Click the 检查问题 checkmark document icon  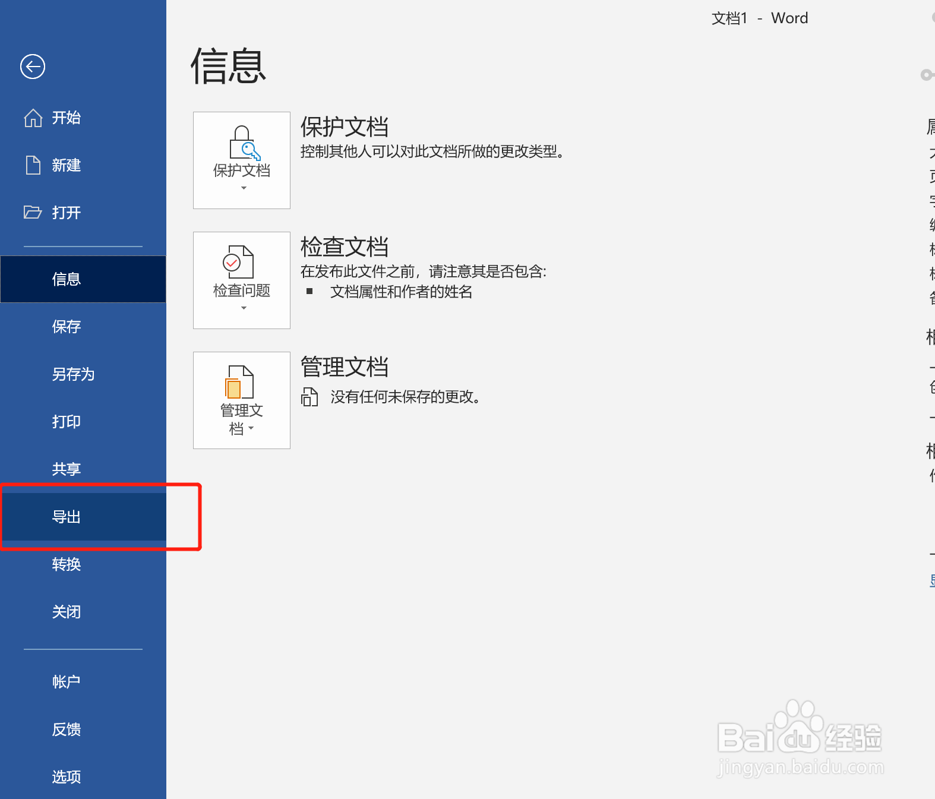coord(238,261)
